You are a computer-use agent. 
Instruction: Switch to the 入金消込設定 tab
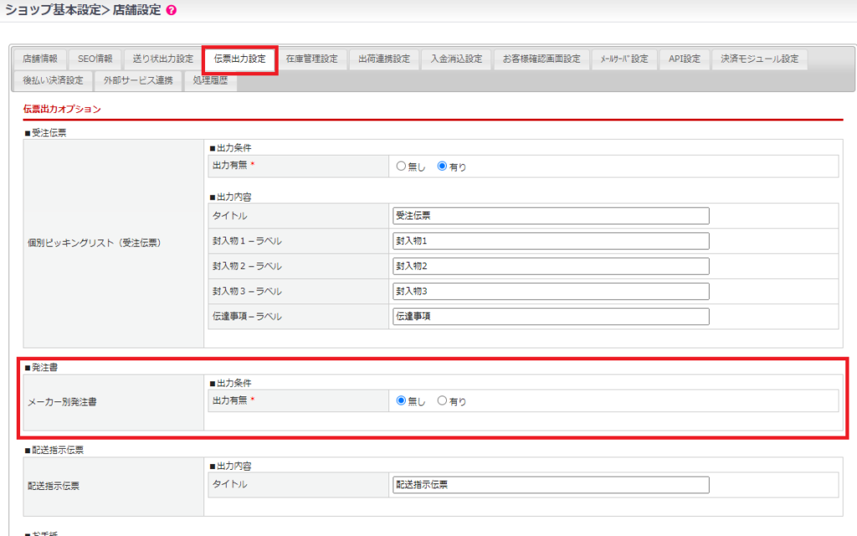[456, 59]
